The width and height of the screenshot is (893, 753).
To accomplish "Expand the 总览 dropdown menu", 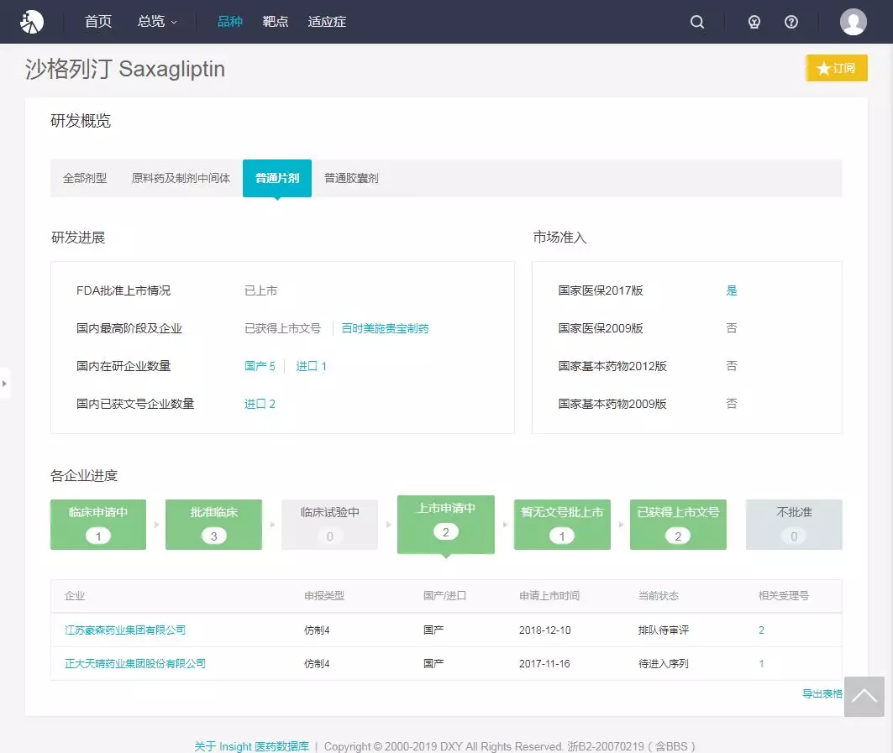I will (157, 22).
